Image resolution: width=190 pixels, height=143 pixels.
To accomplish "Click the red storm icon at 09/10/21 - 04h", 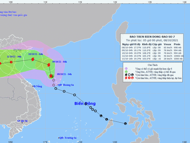I will [49, 65].
